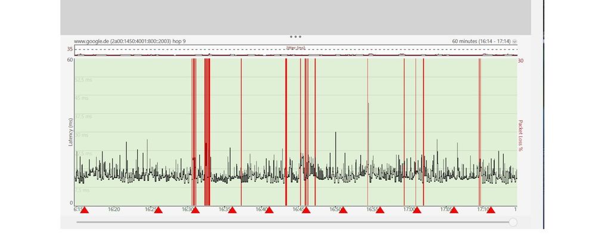Viewport: 595px width, 244px height.
Task: Click the round handle of the bottom slider
Action: coord(513,222)
